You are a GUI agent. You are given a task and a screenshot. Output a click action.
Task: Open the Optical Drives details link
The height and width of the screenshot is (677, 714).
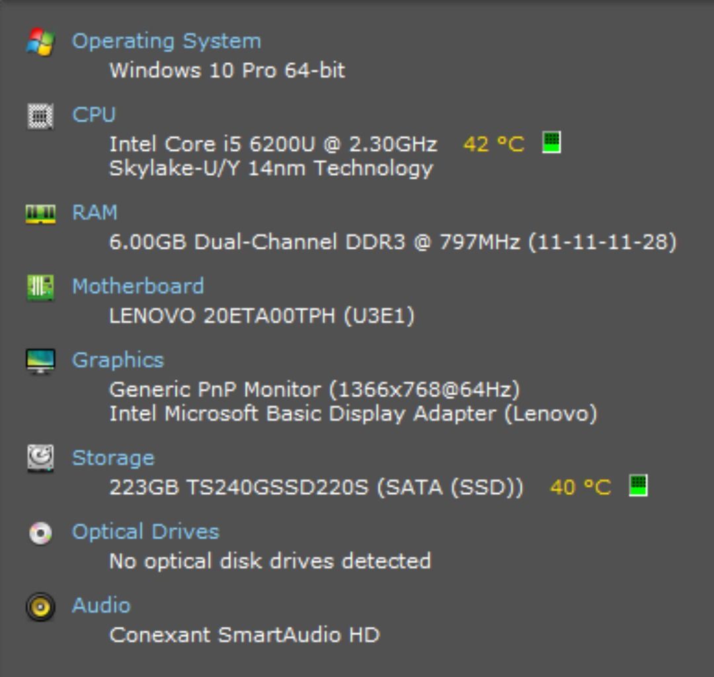pos(146,532)
